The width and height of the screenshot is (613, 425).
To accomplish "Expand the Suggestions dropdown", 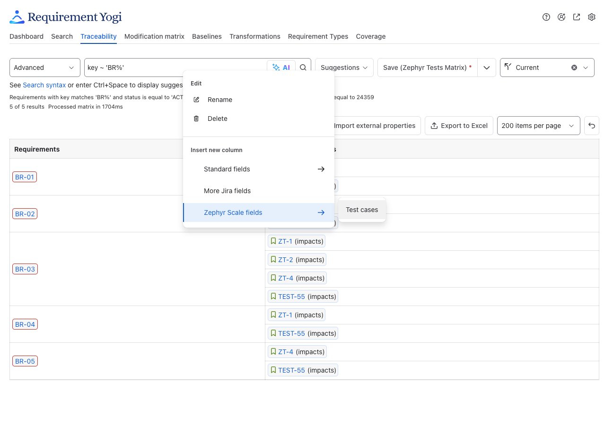I will point(344,68).
